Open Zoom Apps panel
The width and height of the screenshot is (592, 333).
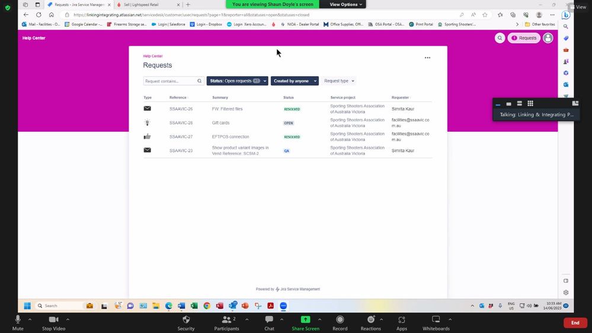tap(402, 323)
